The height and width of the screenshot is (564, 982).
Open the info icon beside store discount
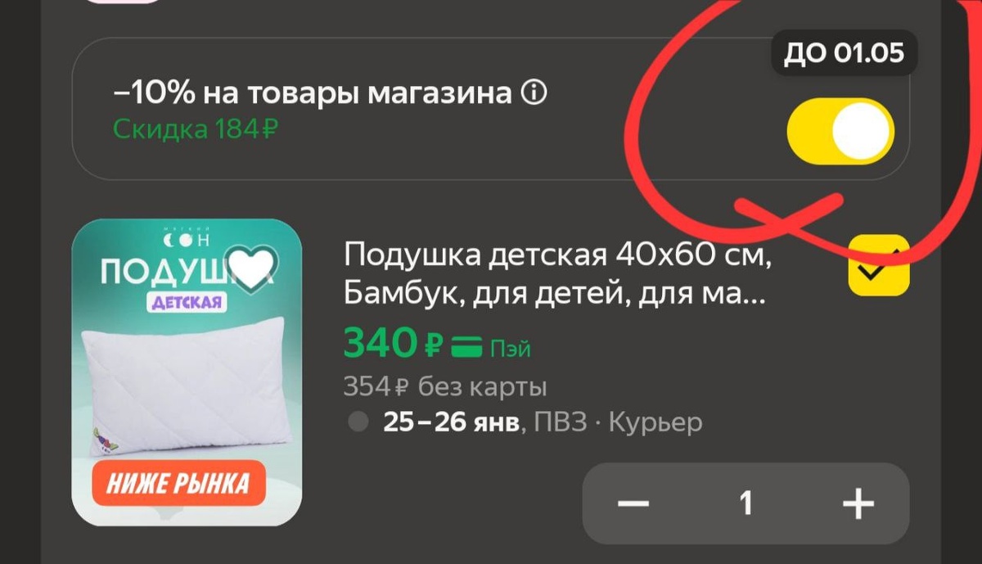[x=533, y=94]
